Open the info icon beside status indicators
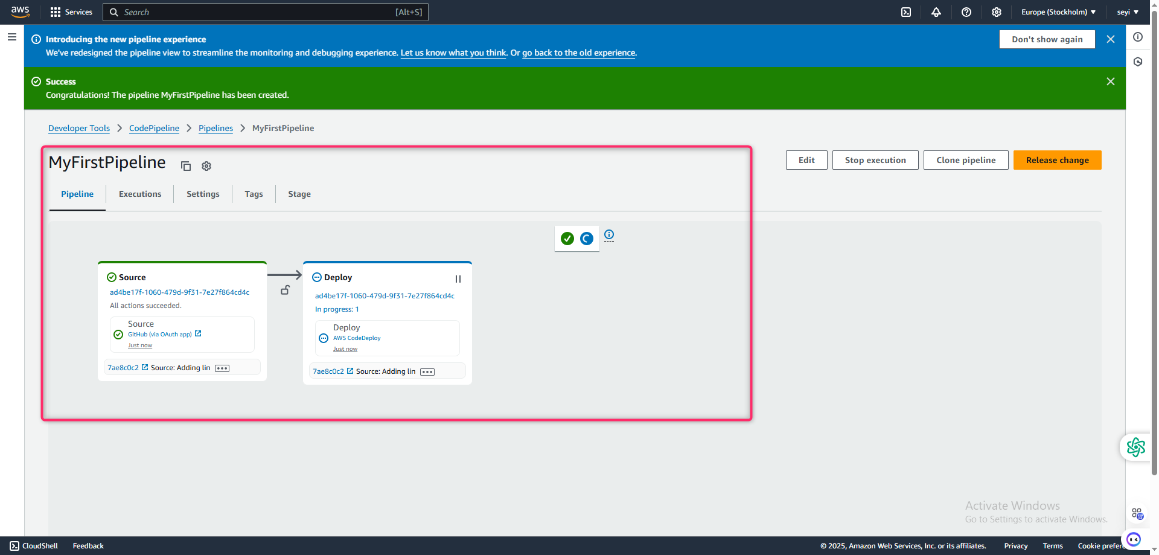The height and width of the screenshot is (555, 1159). tap(609, 234)
